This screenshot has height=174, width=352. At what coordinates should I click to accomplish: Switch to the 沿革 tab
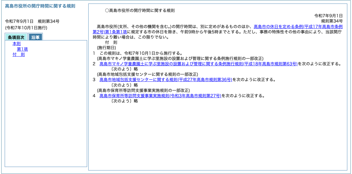coord(35,37)
